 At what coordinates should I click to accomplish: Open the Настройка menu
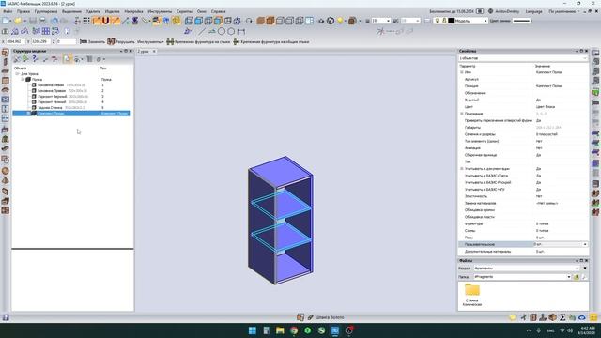[133, 11]
